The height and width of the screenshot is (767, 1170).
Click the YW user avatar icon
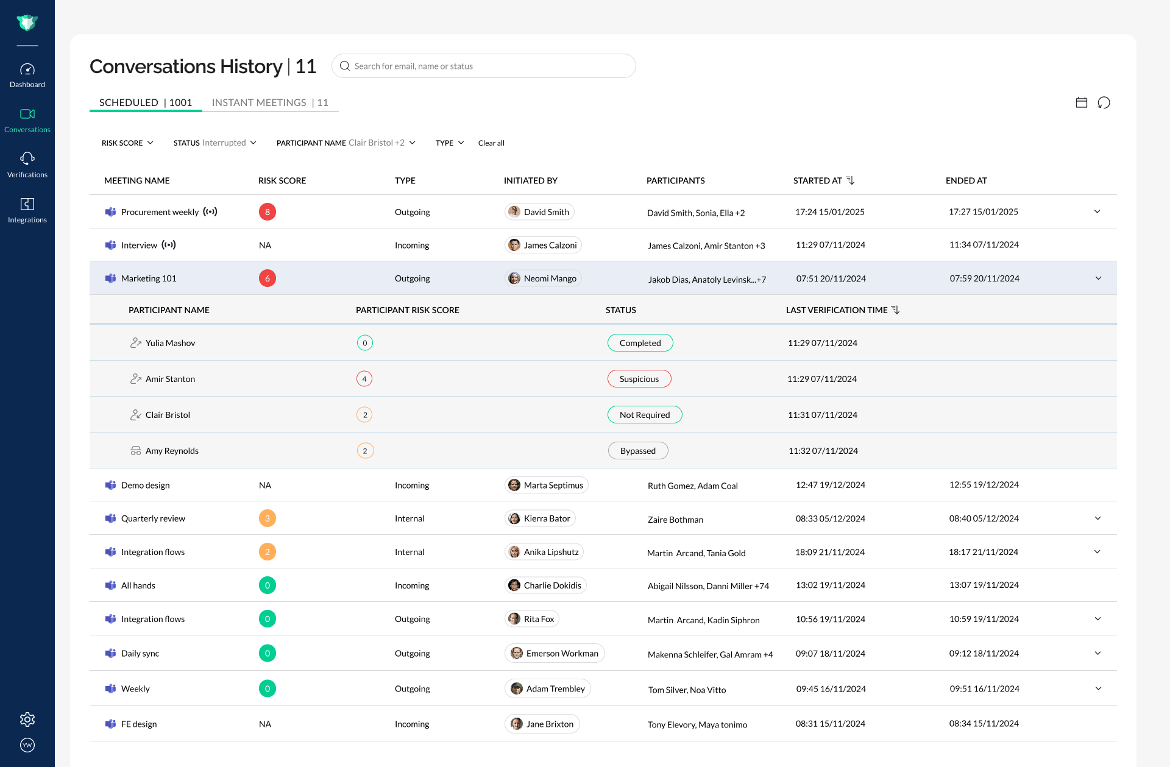tap(27, 745)
